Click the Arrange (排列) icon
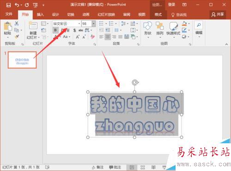The height and width of the screenshot is (171, 231). pyautogui.click(x=160, y=26)
